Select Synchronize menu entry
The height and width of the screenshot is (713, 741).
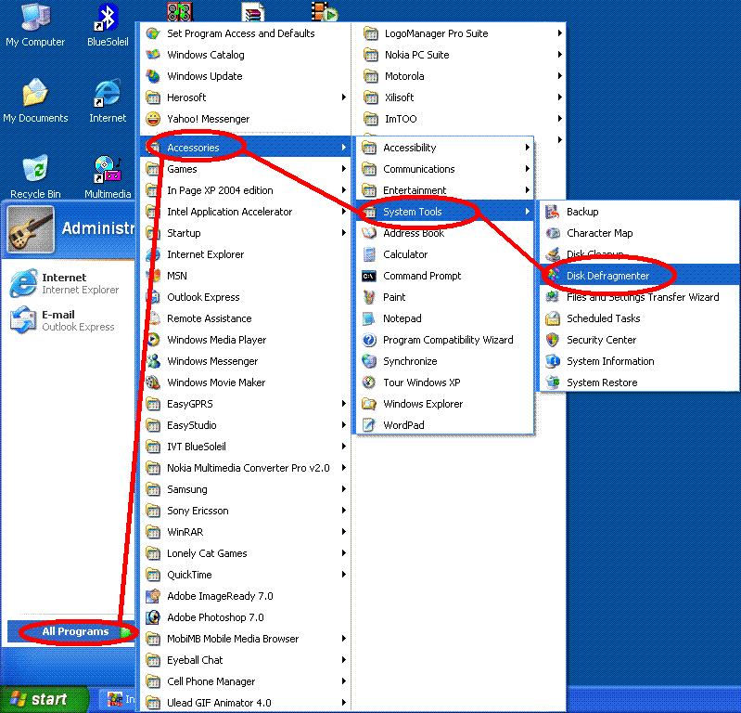click(445, 361)
